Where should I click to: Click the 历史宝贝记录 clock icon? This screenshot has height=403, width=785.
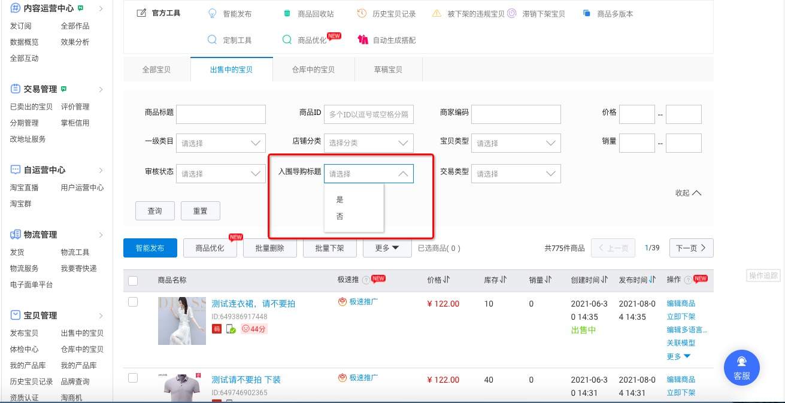point(362,13)
